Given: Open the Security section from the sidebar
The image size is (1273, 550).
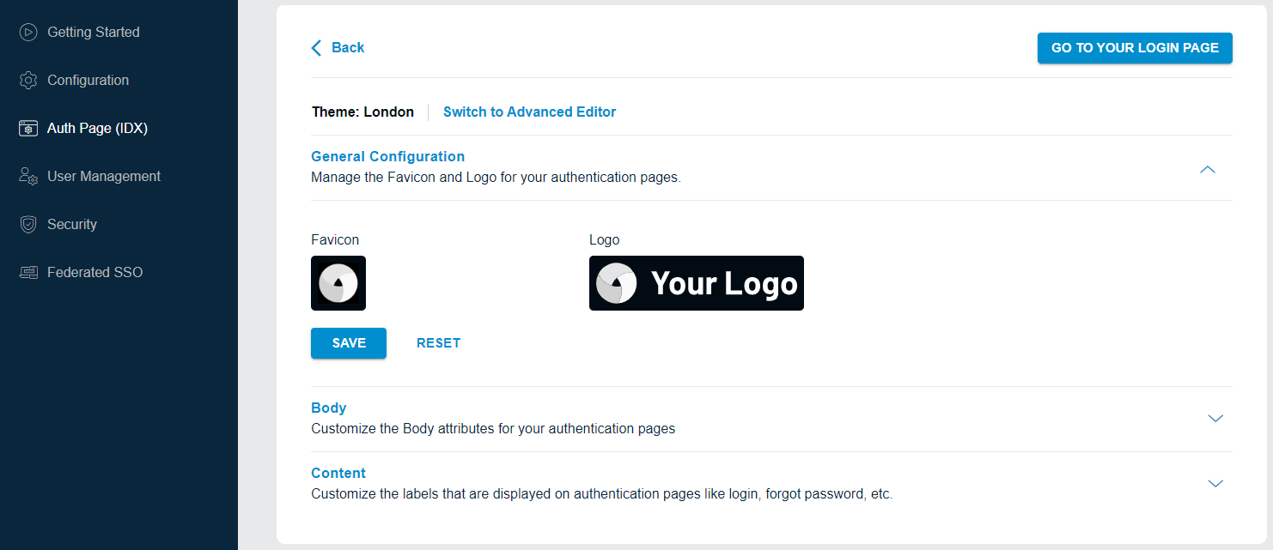Looking at the screenshot, I should (72, 224).
